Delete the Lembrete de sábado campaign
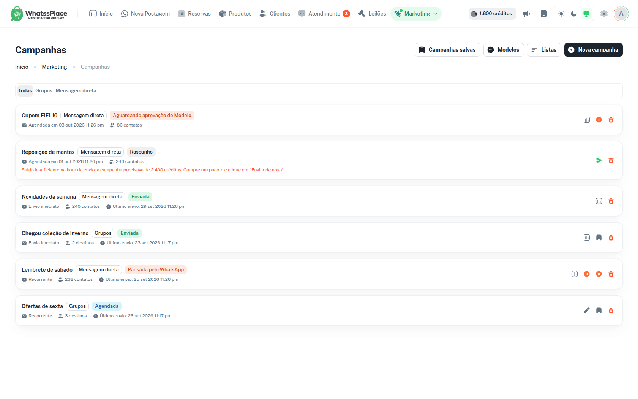The image size is (638, 399). (611, 274)
